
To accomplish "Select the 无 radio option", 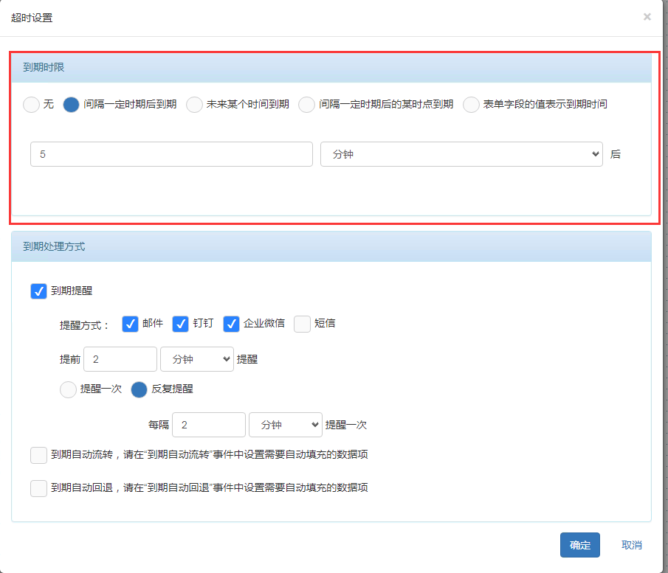I will click(x=31, y=105).
